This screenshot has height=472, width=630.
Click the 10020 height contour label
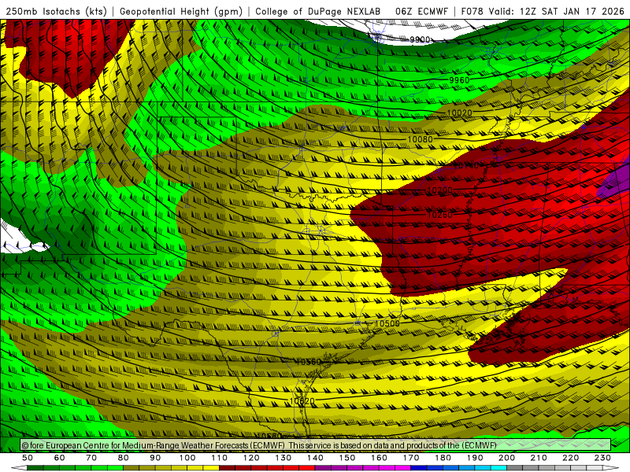[x=459, y=112]
